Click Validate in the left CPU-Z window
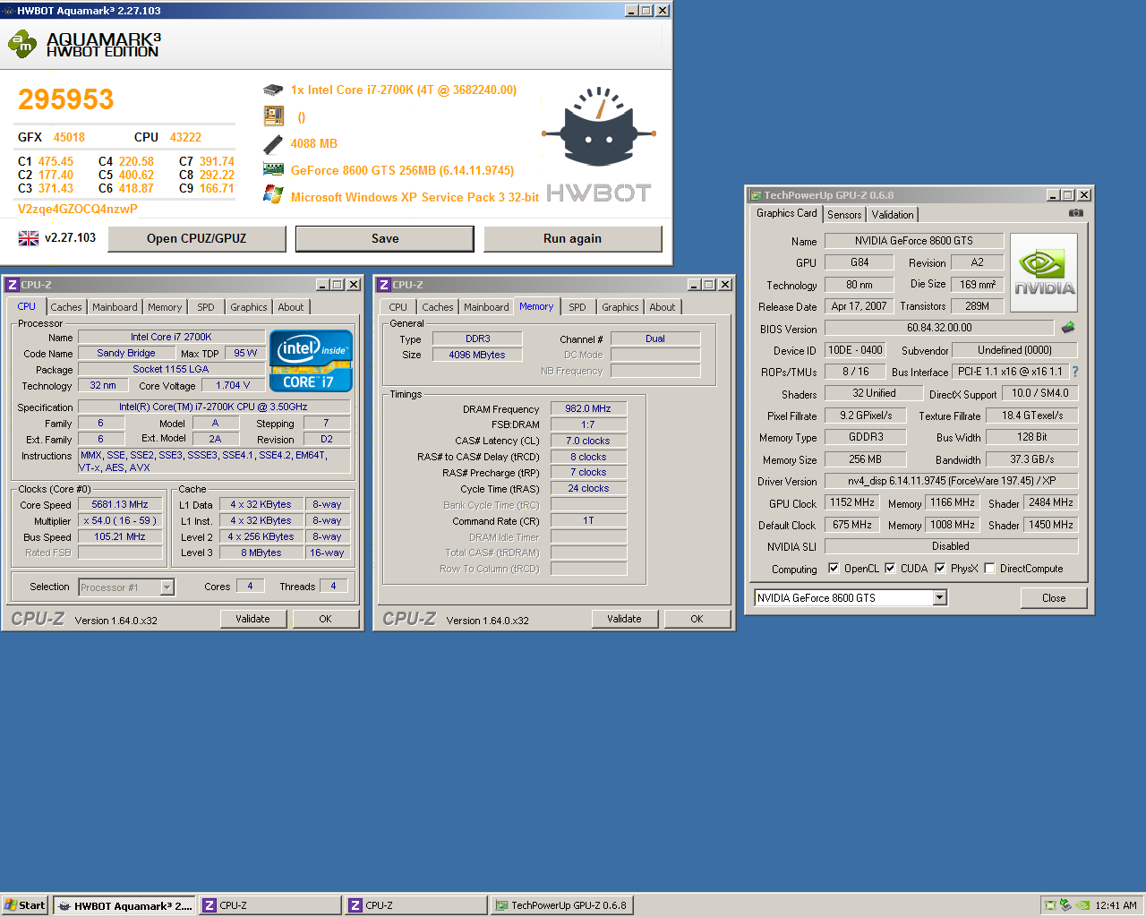The image size is (1146, 917). [x=252, y=619]
